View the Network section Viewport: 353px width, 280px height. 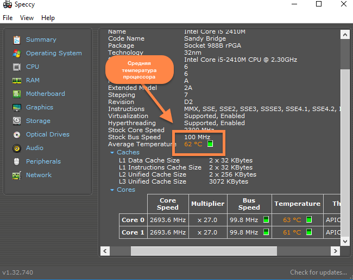[x=39, y=175]
